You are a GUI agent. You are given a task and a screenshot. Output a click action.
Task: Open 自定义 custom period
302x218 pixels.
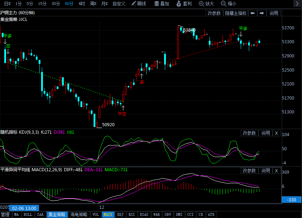(x=119, y=4)
